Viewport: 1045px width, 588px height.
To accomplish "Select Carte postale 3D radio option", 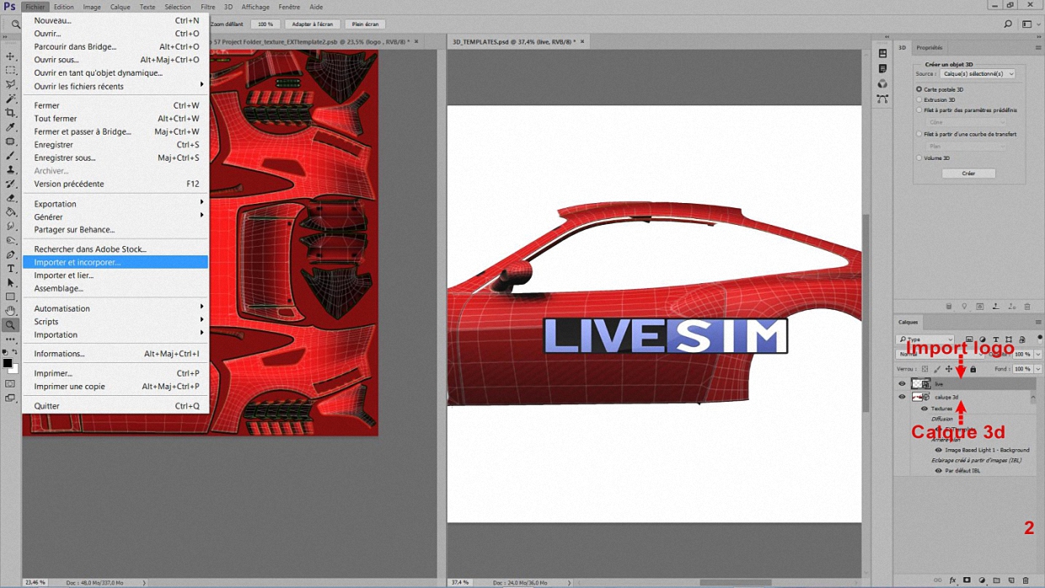I will (x=919, y=89).
